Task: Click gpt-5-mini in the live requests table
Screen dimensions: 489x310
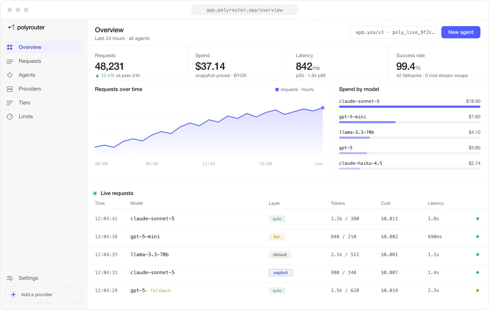Action: (145, 237)
